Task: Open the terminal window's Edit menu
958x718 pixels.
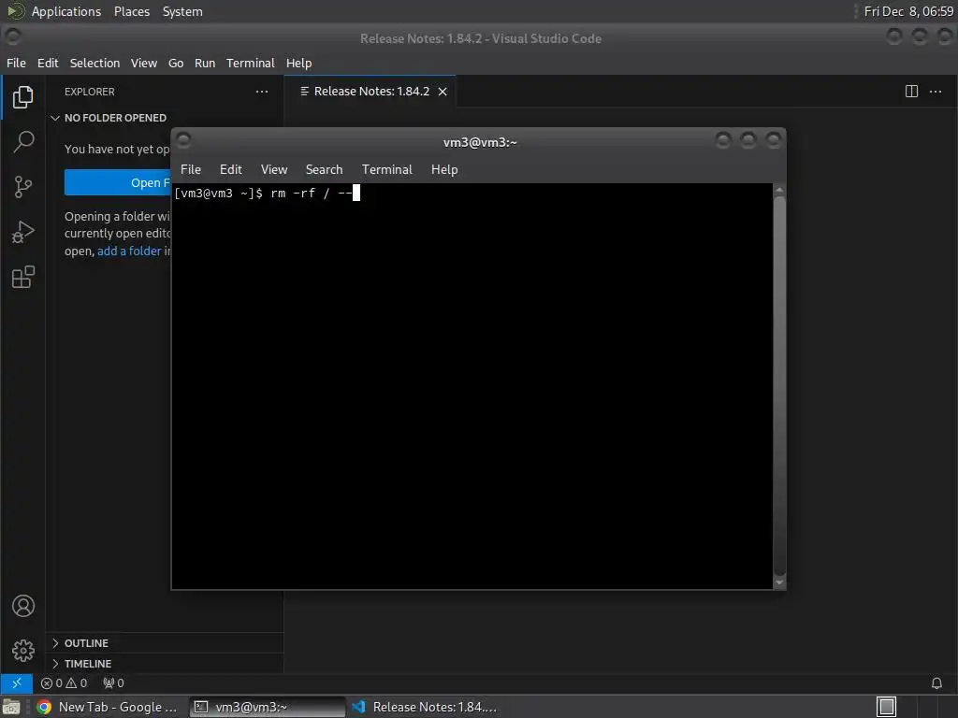Action: click(x=230, y=169)
